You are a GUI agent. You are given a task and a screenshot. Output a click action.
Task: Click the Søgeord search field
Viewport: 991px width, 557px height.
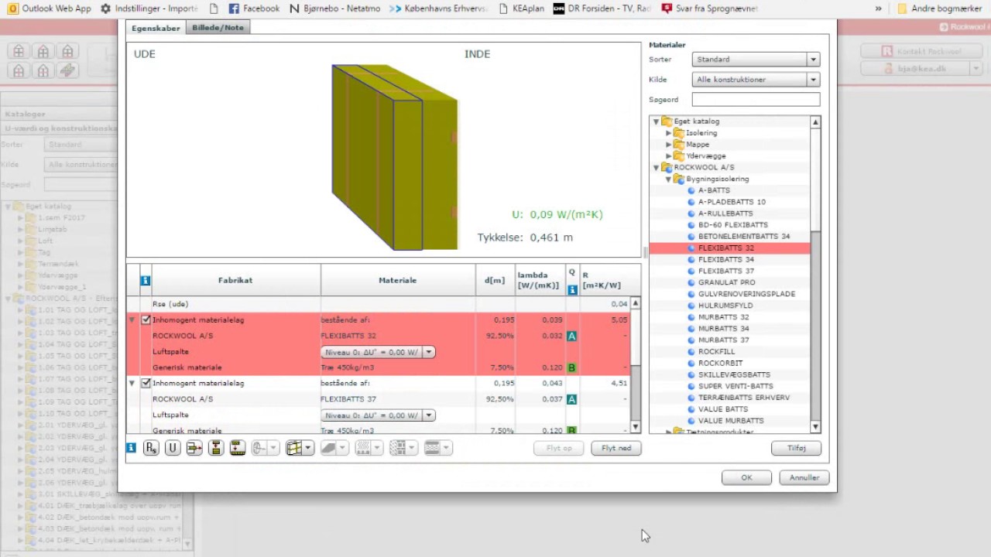tap(756, 99)
